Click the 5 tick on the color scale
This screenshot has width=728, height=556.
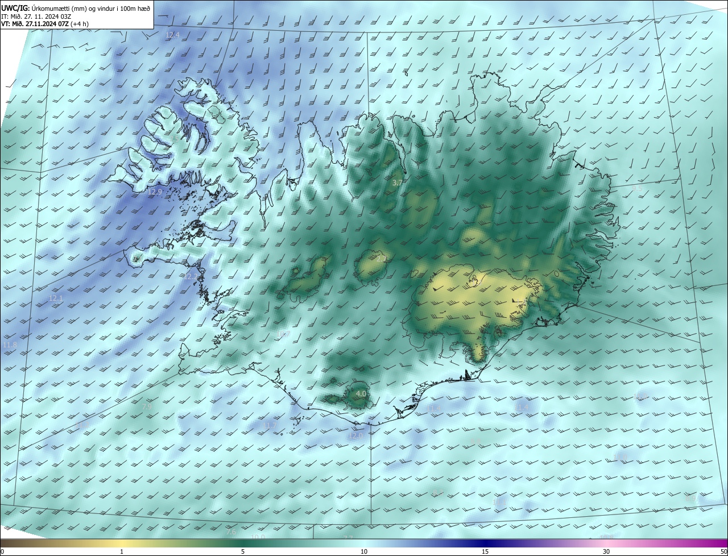click(243, 551)
